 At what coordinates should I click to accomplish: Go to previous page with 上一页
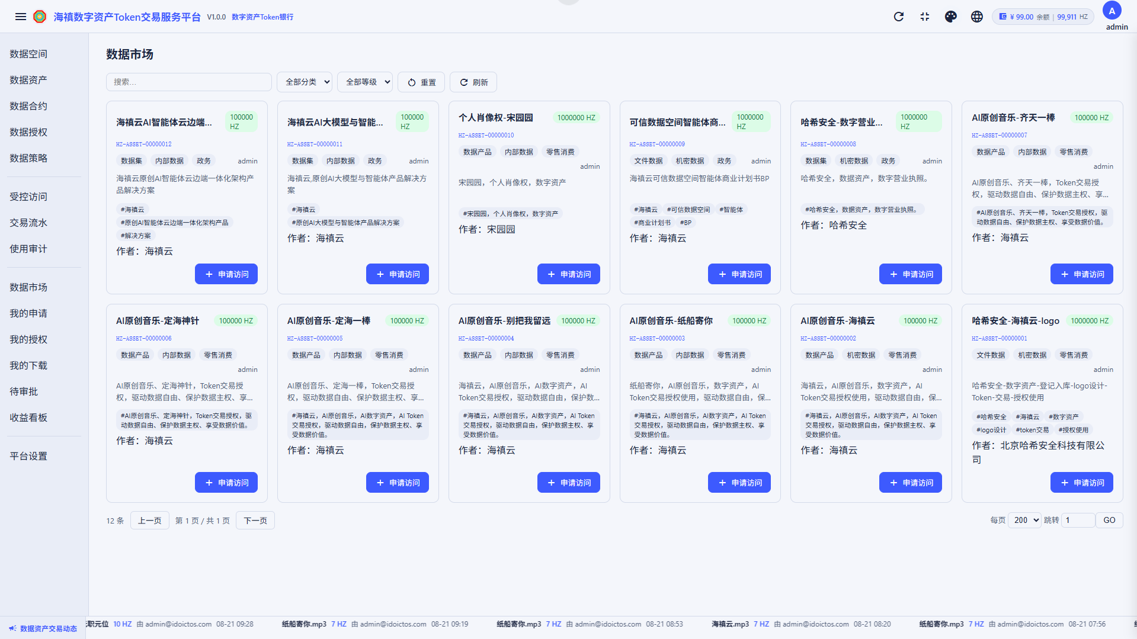[150, 521]
